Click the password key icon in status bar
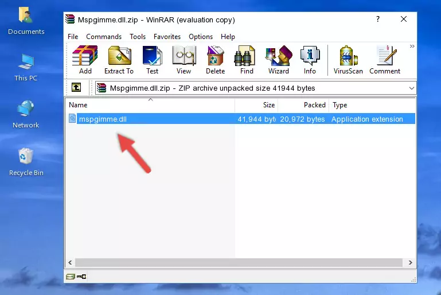 tap(81, 277)
